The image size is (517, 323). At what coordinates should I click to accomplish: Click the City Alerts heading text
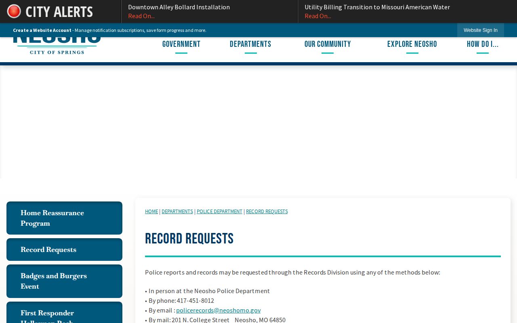pyautogui.click(x=59, y=12)
